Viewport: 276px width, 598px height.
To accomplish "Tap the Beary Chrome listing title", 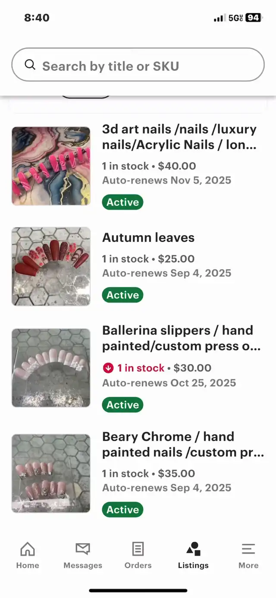I will [183, 444].
